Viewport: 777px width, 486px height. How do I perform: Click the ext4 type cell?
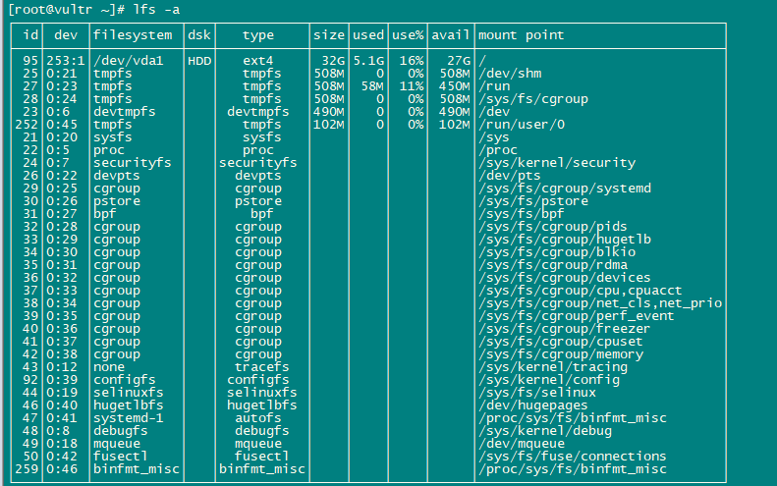coord(258,61)
